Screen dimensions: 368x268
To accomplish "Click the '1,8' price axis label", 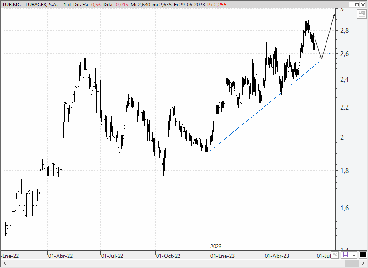I will (x=345, y=171).
